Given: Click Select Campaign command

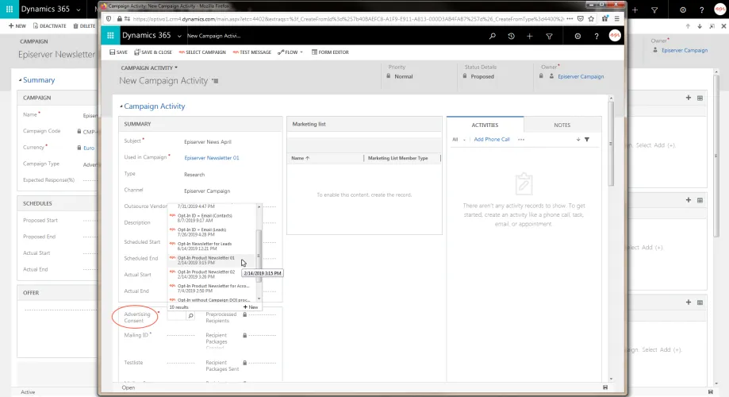Looking at the screenshot, I should coord(202,52).
